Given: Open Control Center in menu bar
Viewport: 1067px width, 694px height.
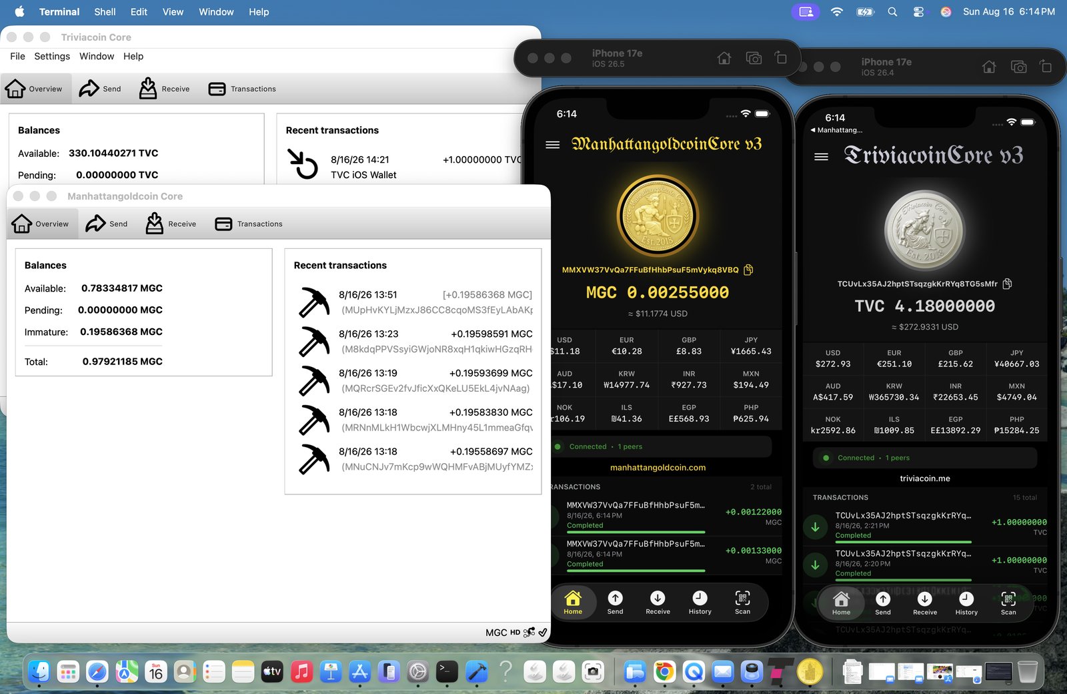Looking at the screenshot, I should [918, 12].
